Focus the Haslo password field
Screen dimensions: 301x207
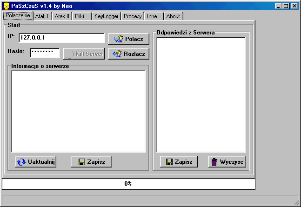[x=45, y=53]
